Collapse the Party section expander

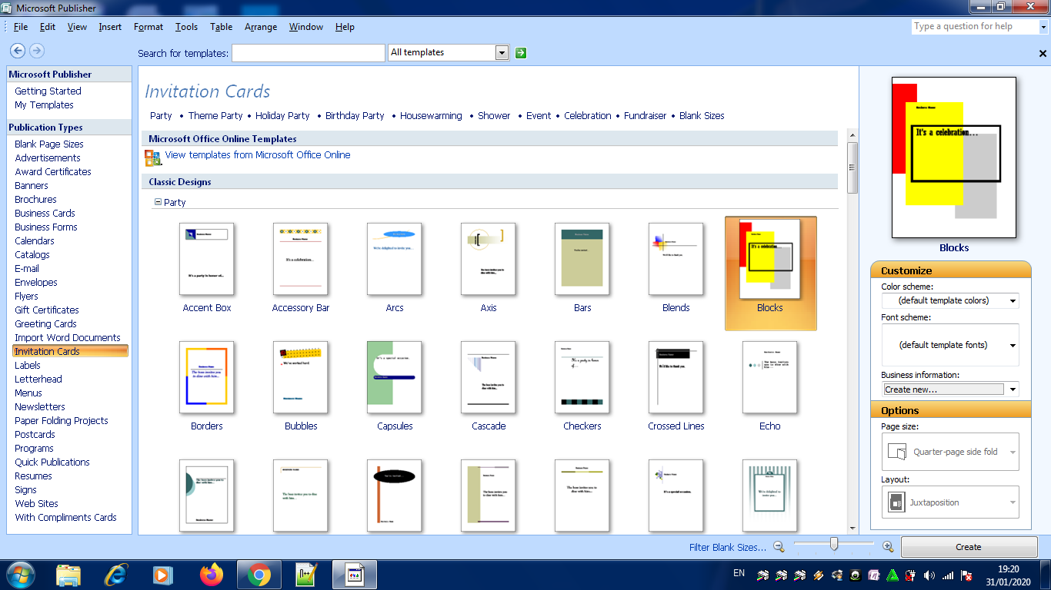[x=158, y=202]
